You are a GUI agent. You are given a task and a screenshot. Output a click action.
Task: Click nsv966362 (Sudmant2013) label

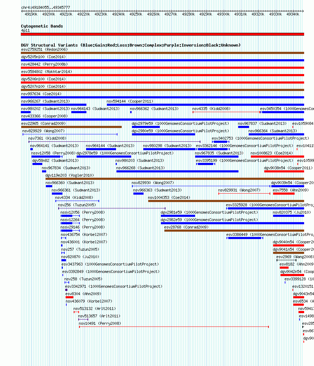(154, 109)
